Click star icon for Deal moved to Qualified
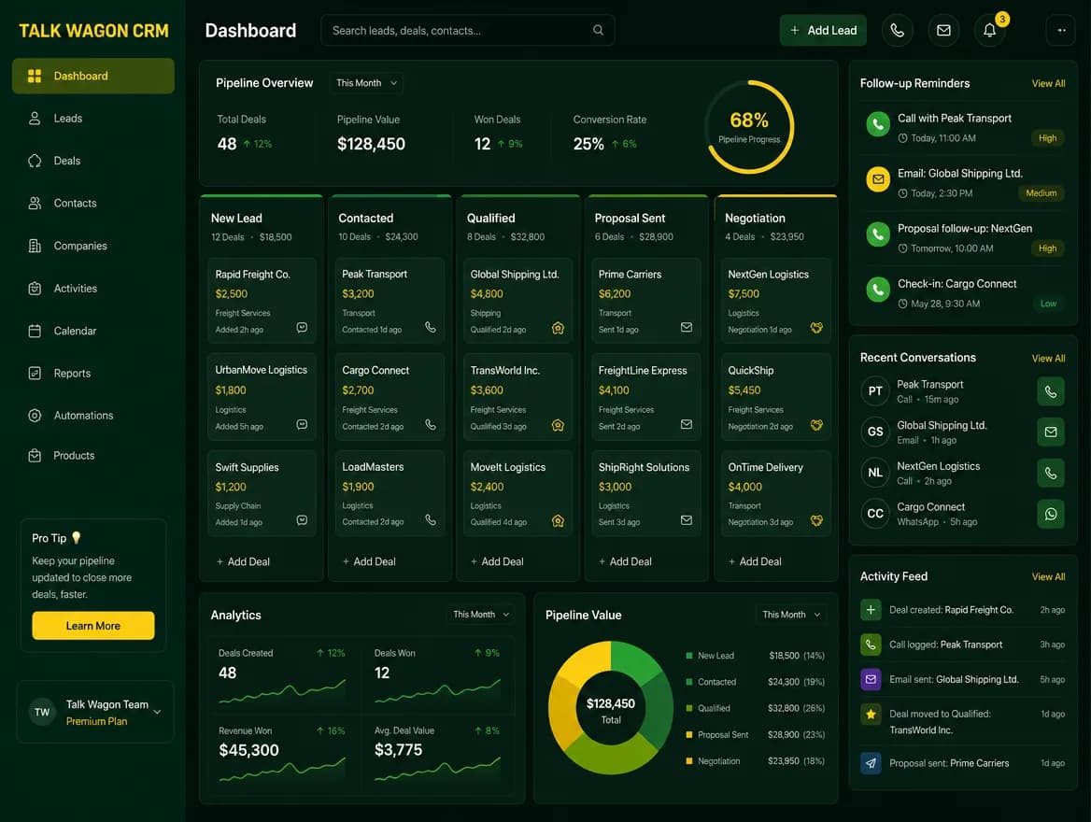Screen dimensions: 1091x822 click(x=871, y=715)
